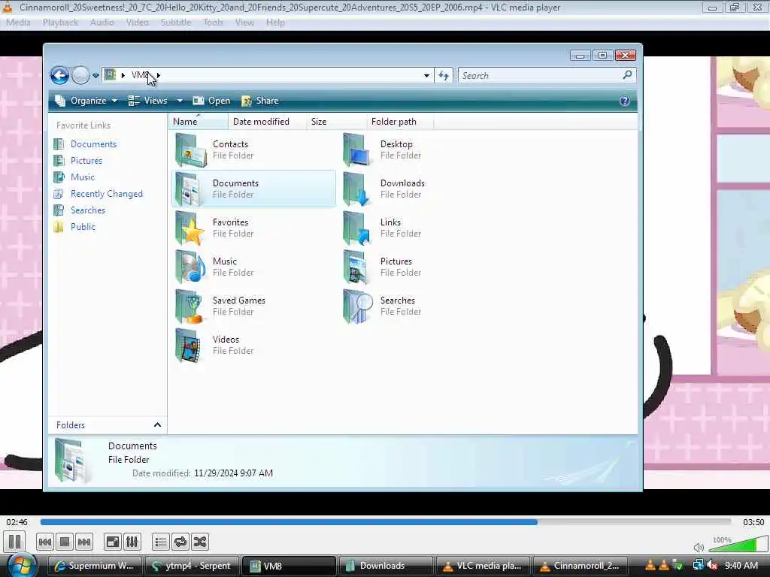Open VLC Help menu
Viewport: 770px width, 577px height.
(x=275, y=23)
